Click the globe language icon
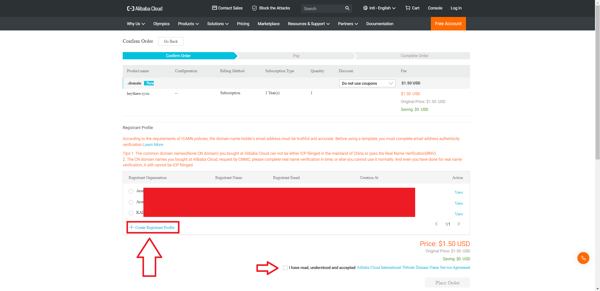This screenshot has width=600, height=291. (365, 8)
